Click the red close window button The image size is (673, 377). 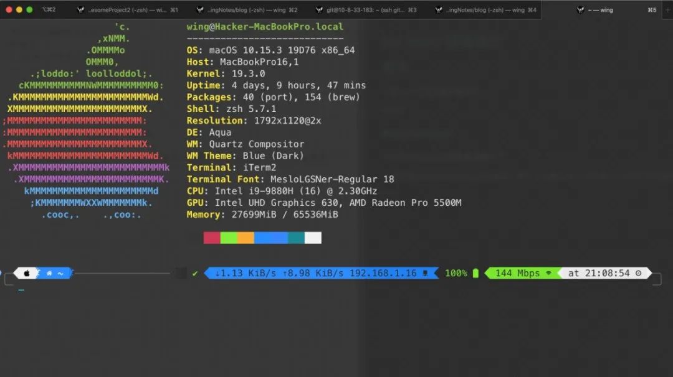pos(9,9)
